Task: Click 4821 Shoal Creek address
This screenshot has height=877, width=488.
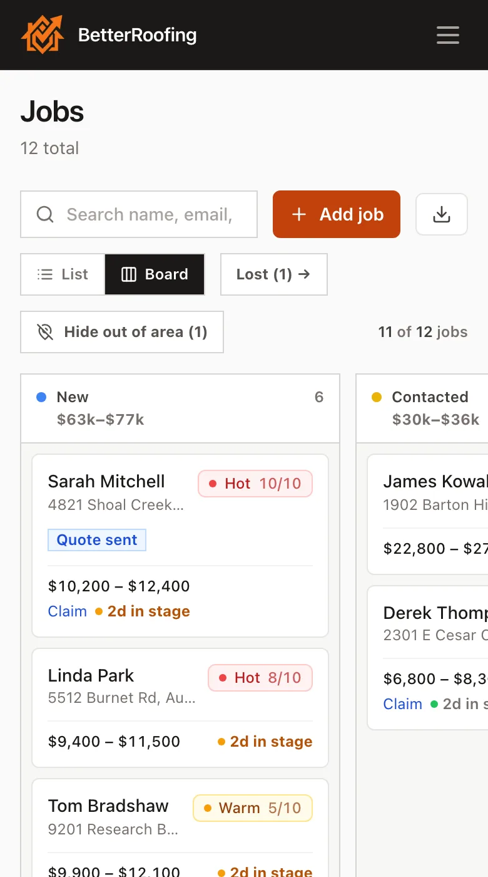Action: pyautogui.click(x=116, y=505)
